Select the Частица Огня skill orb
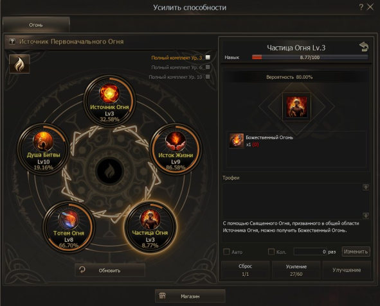Viewport: 380px width, 306px height. pos(150,227)
